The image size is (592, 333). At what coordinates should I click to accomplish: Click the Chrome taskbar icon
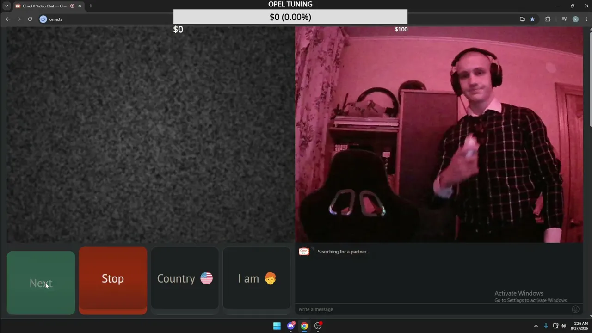point(304,326)
